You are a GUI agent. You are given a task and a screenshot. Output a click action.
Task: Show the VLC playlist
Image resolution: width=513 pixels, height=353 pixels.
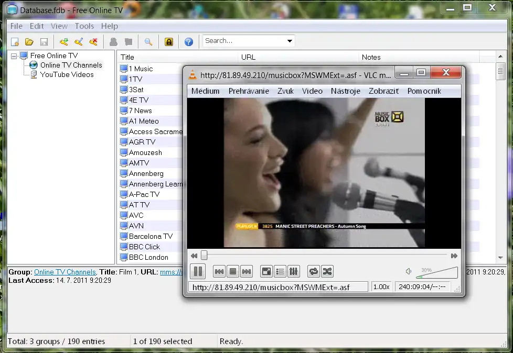coord(280,271)
